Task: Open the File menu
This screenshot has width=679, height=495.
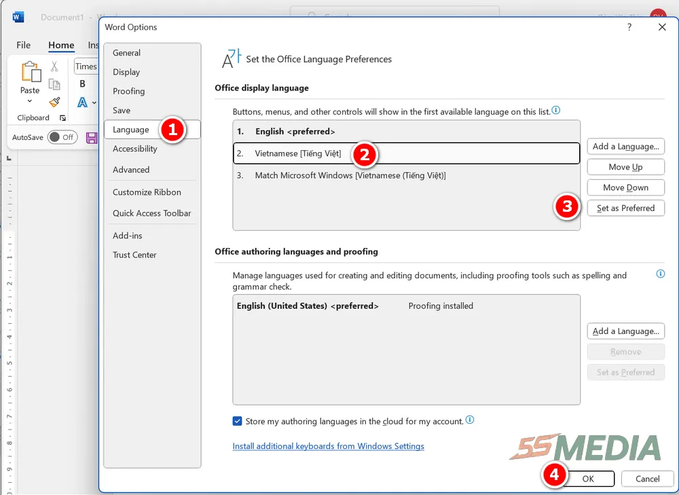Action: (x=23, y=45)
